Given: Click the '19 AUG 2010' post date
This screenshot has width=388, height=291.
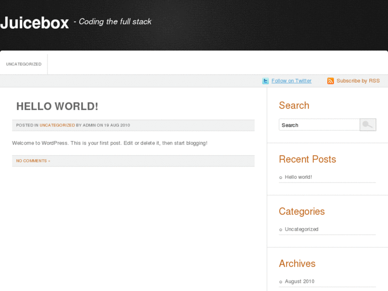Looking at the screenshot, I should click(117, 125).
